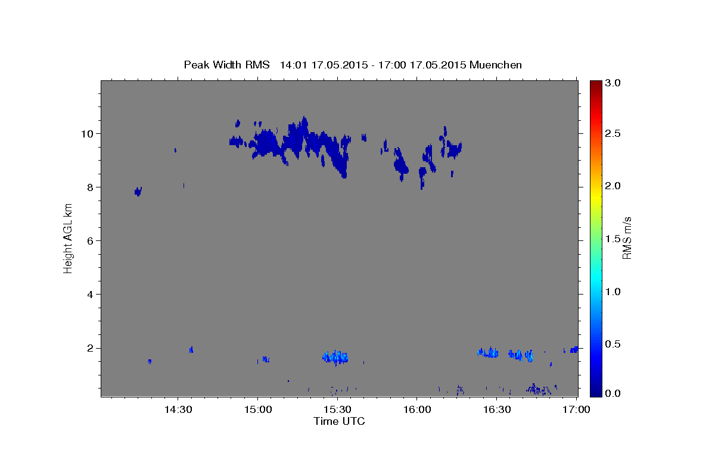Click the 16:00 time tick label
Image resolution: width=715 pixels, height=476 pixels.
click(416, 410)
